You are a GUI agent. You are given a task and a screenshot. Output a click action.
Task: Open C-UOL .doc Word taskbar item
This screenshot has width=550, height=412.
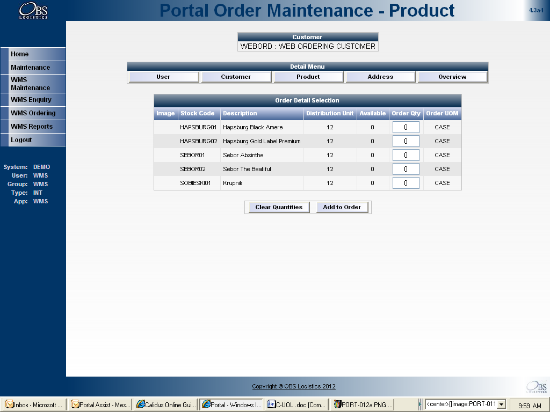[x=297, y=404]
